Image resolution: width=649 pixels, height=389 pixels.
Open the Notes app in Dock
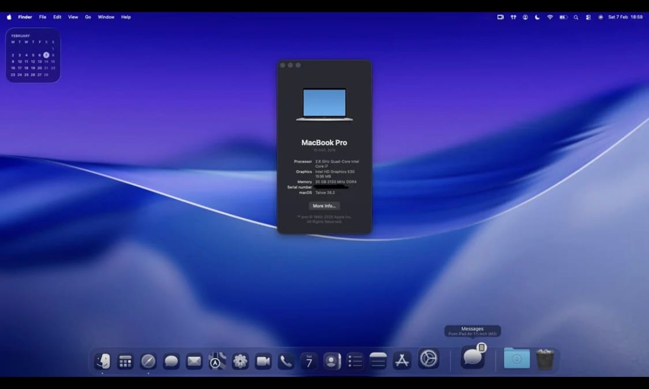tap(378, 361)
